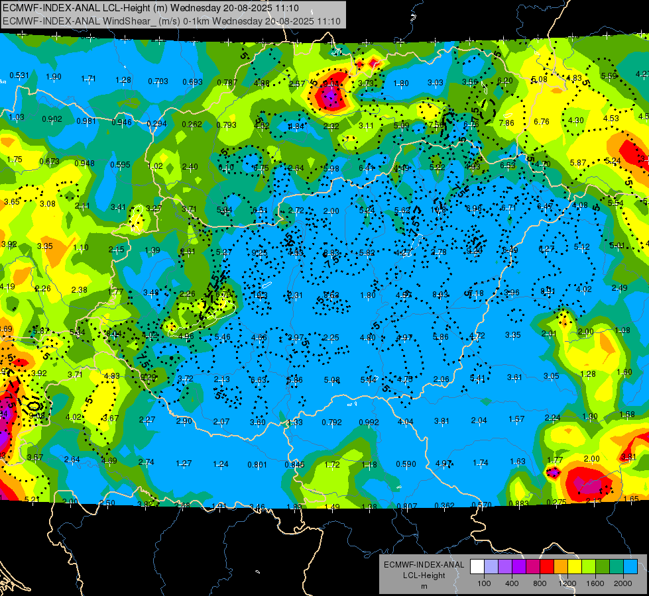Click the grid value 0.787
This screenshot has height=596, width=649.
[227, 83]
